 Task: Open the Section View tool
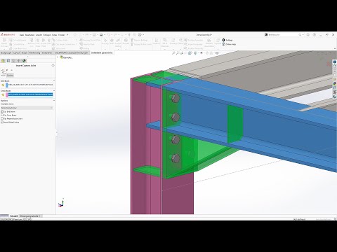pos(186,53)
